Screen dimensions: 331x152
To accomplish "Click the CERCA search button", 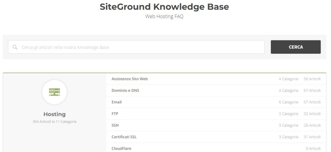I will point(295,47).
